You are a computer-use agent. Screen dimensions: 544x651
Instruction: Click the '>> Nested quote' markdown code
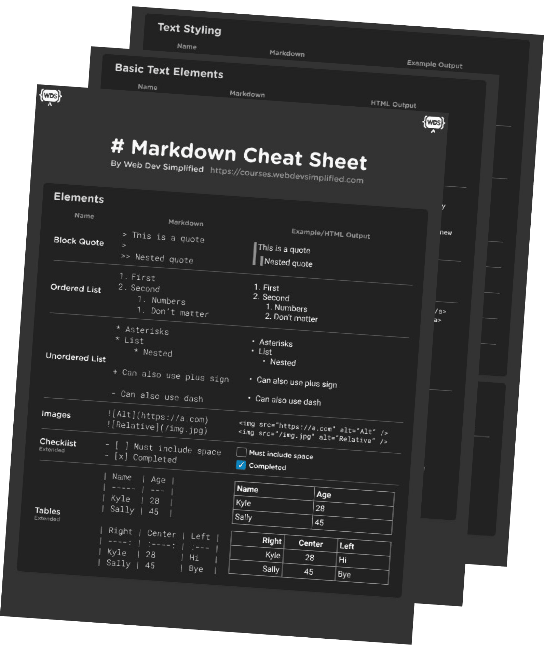(x=157, y=258)
